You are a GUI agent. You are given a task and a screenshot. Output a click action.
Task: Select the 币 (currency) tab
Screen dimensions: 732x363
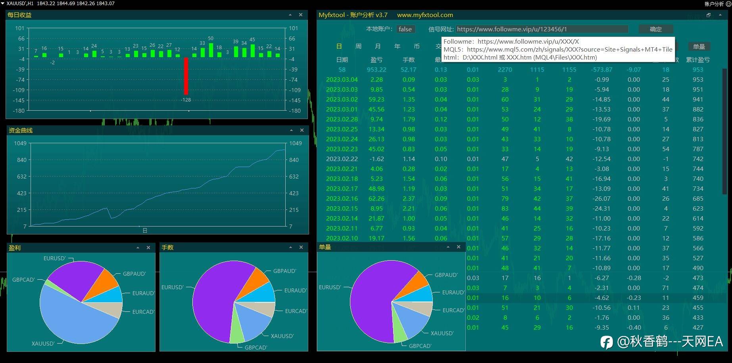(x=417, y=46)
